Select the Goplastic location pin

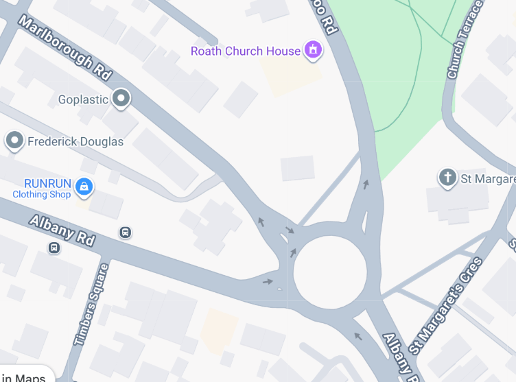(x=121, y=99)
